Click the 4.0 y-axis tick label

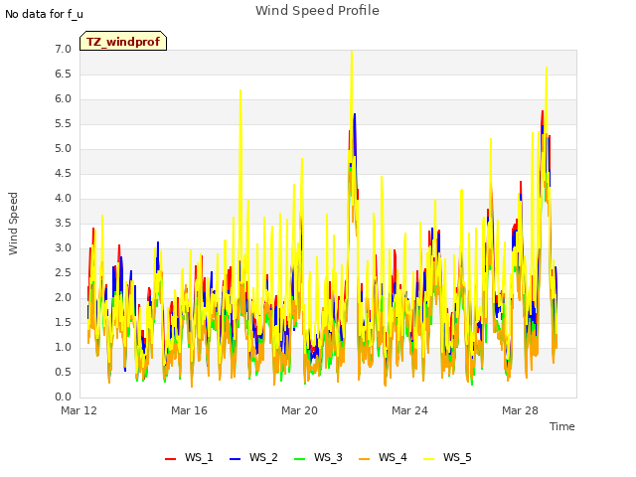click(63, 199)
